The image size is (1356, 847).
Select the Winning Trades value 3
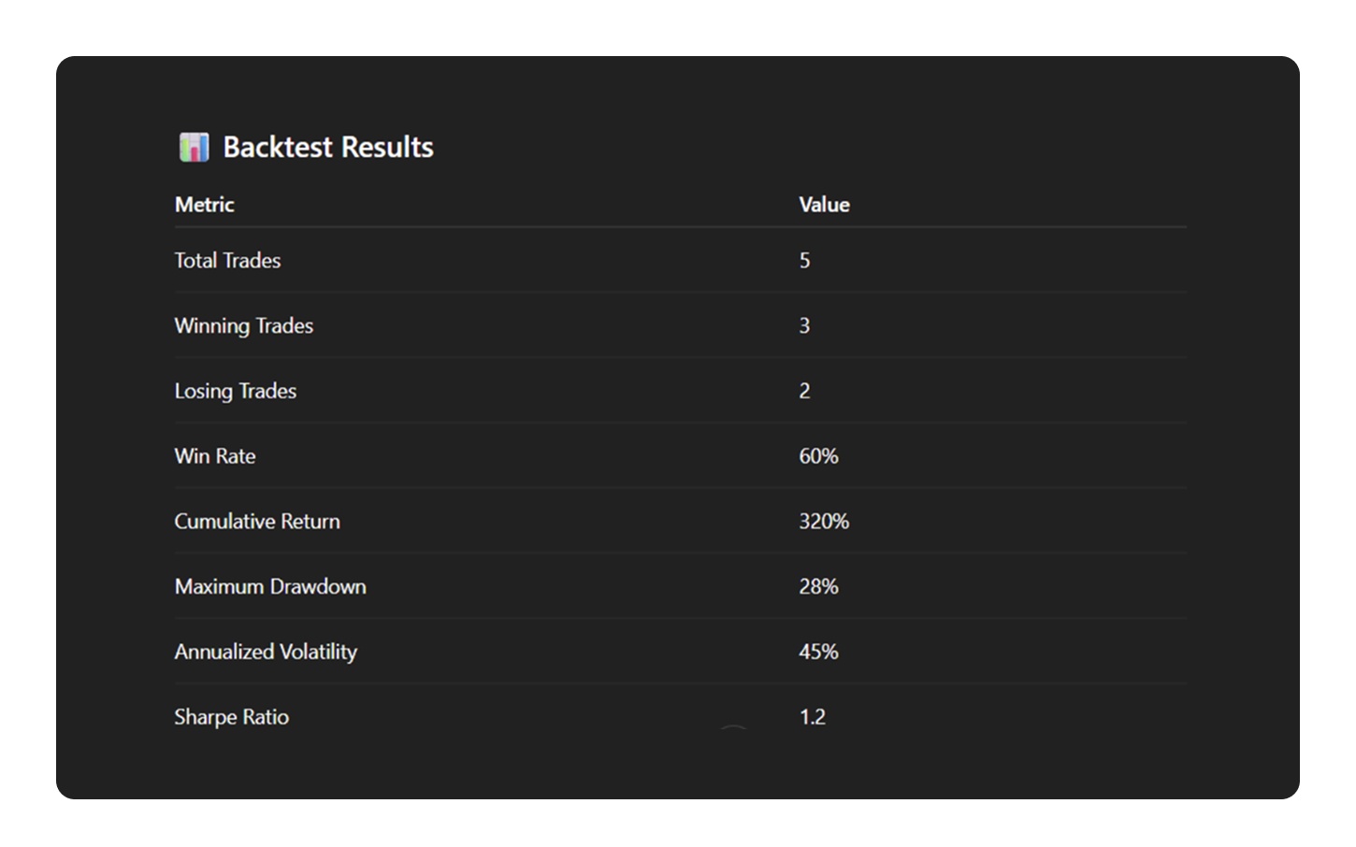805,326
